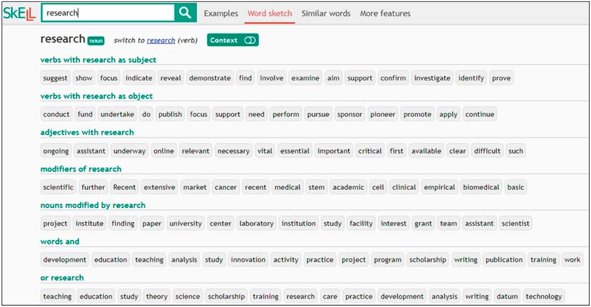Toggle the Context switch

coord(250,40)
